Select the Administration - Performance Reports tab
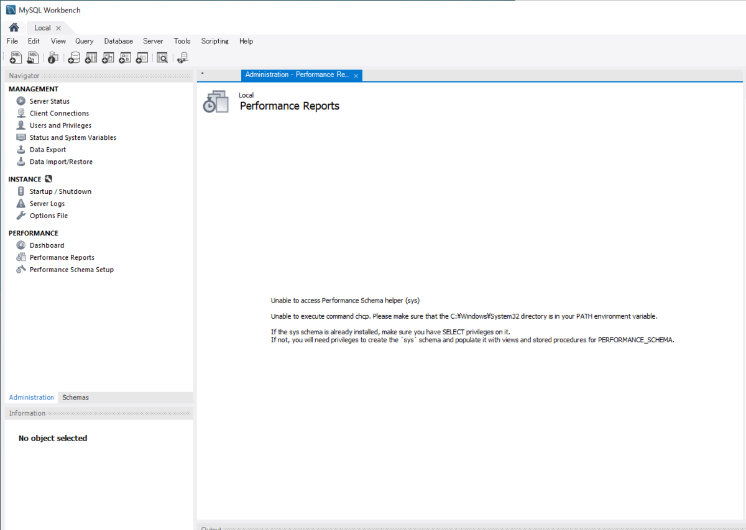Viewport: 746px width, 530px height. pos(297,75)
